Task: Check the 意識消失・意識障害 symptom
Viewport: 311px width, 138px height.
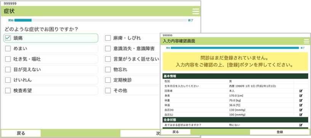Action: coord(108,49)
